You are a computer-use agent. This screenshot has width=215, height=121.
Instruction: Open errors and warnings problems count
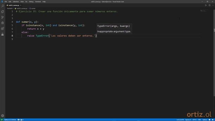tap(20, 120)
